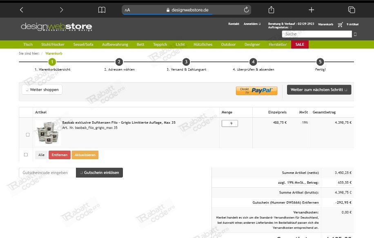This screenshot has height=238, width=374.
Task: Focus the Gutscheincode eingeben field
Action: 47,173
